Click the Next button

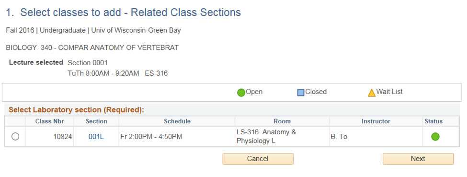point(418,159)
